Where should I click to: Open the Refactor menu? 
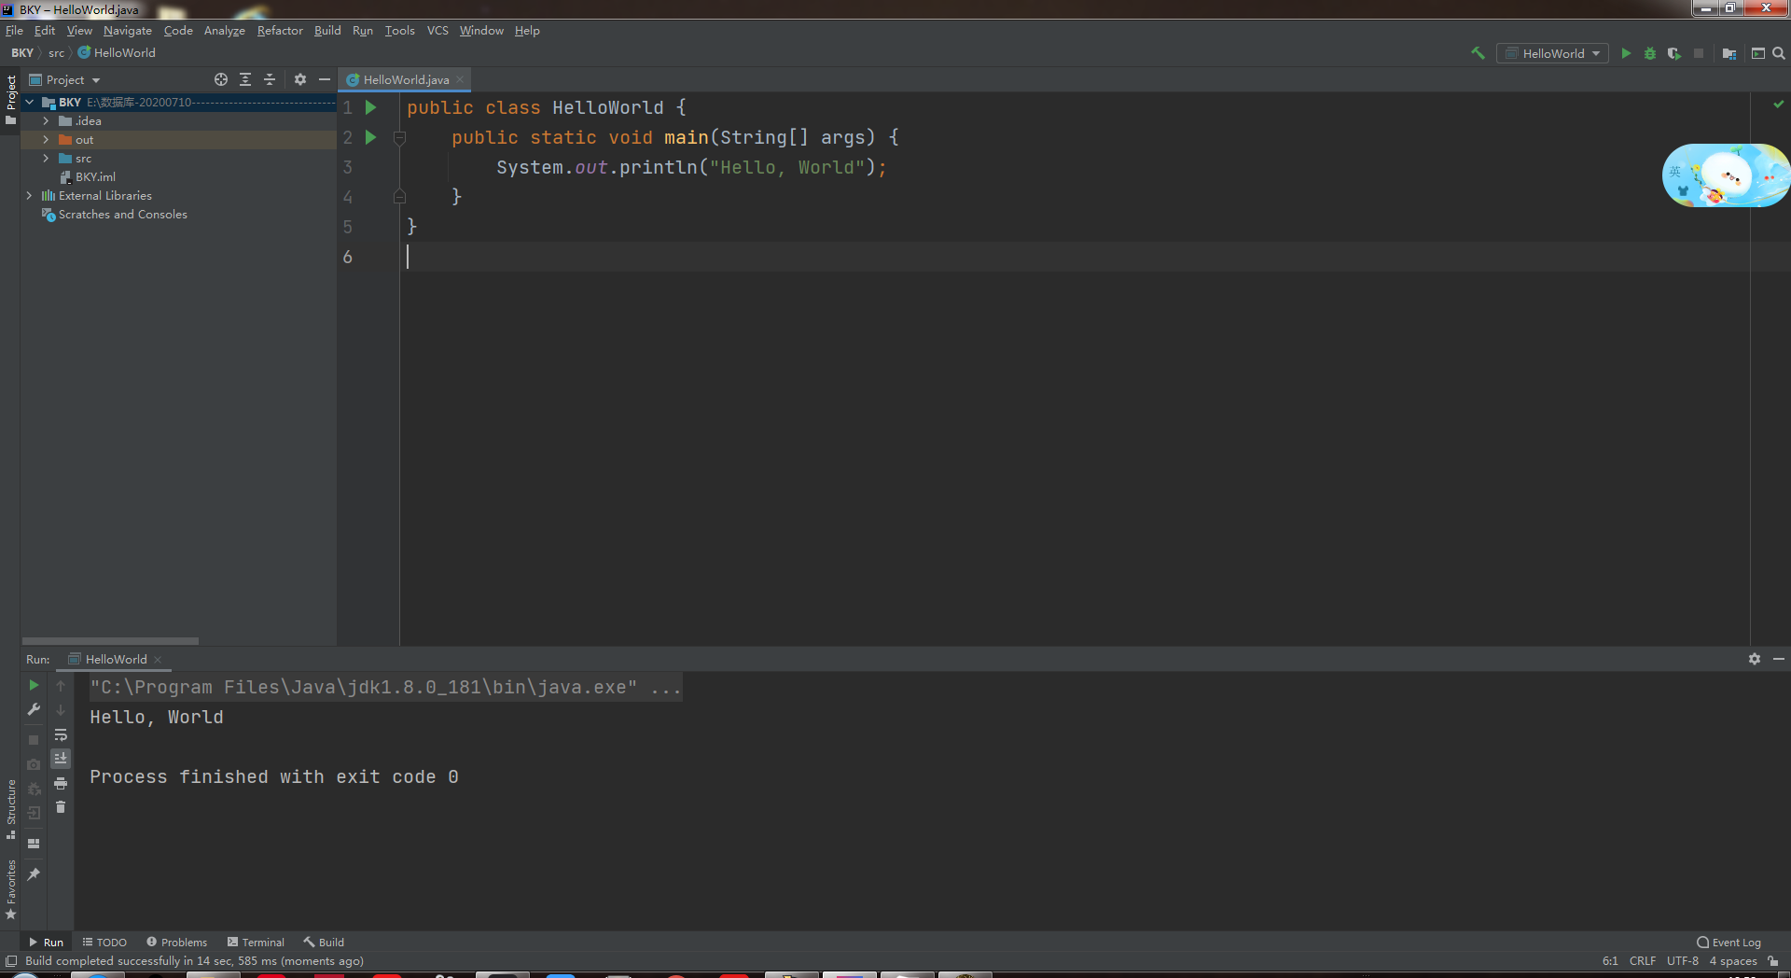pos(280,31)
